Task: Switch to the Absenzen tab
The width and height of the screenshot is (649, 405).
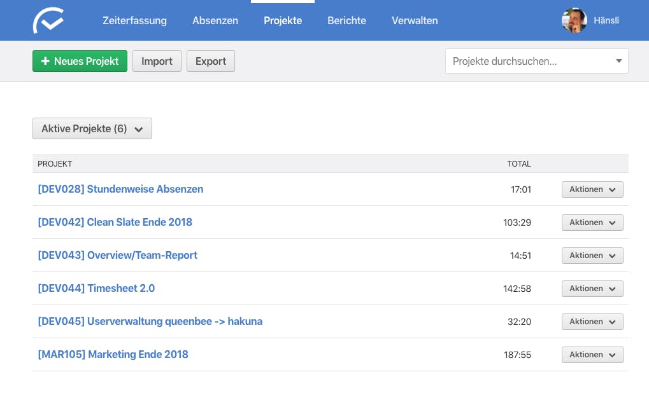Action: click(215, 20)
